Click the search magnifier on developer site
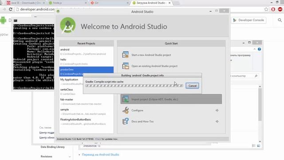284x160 pixels. 280,20
